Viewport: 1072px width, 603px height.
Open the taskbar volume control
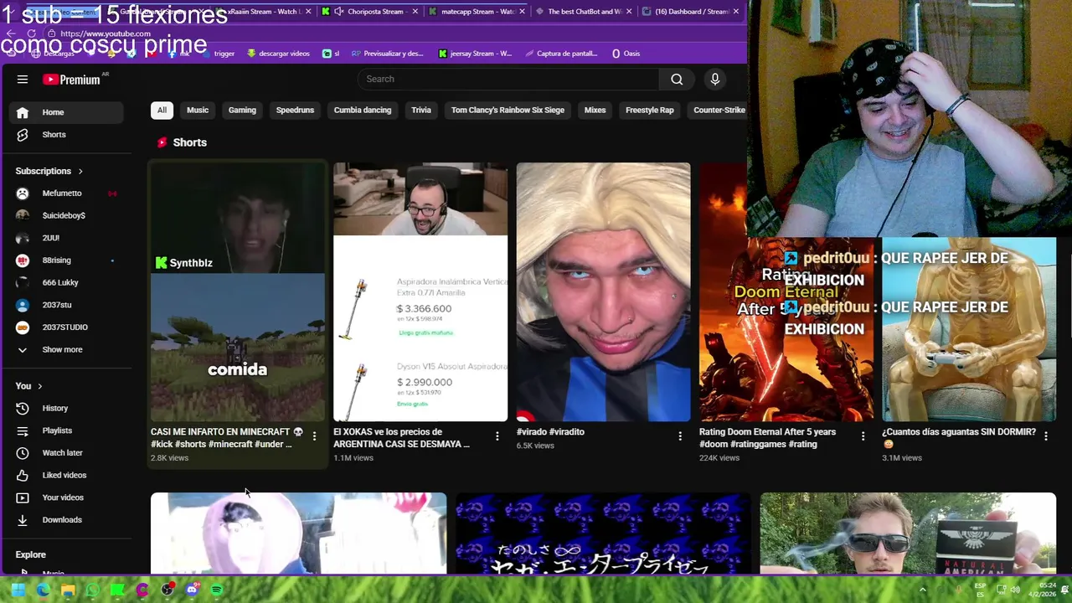coord(1015,590)
